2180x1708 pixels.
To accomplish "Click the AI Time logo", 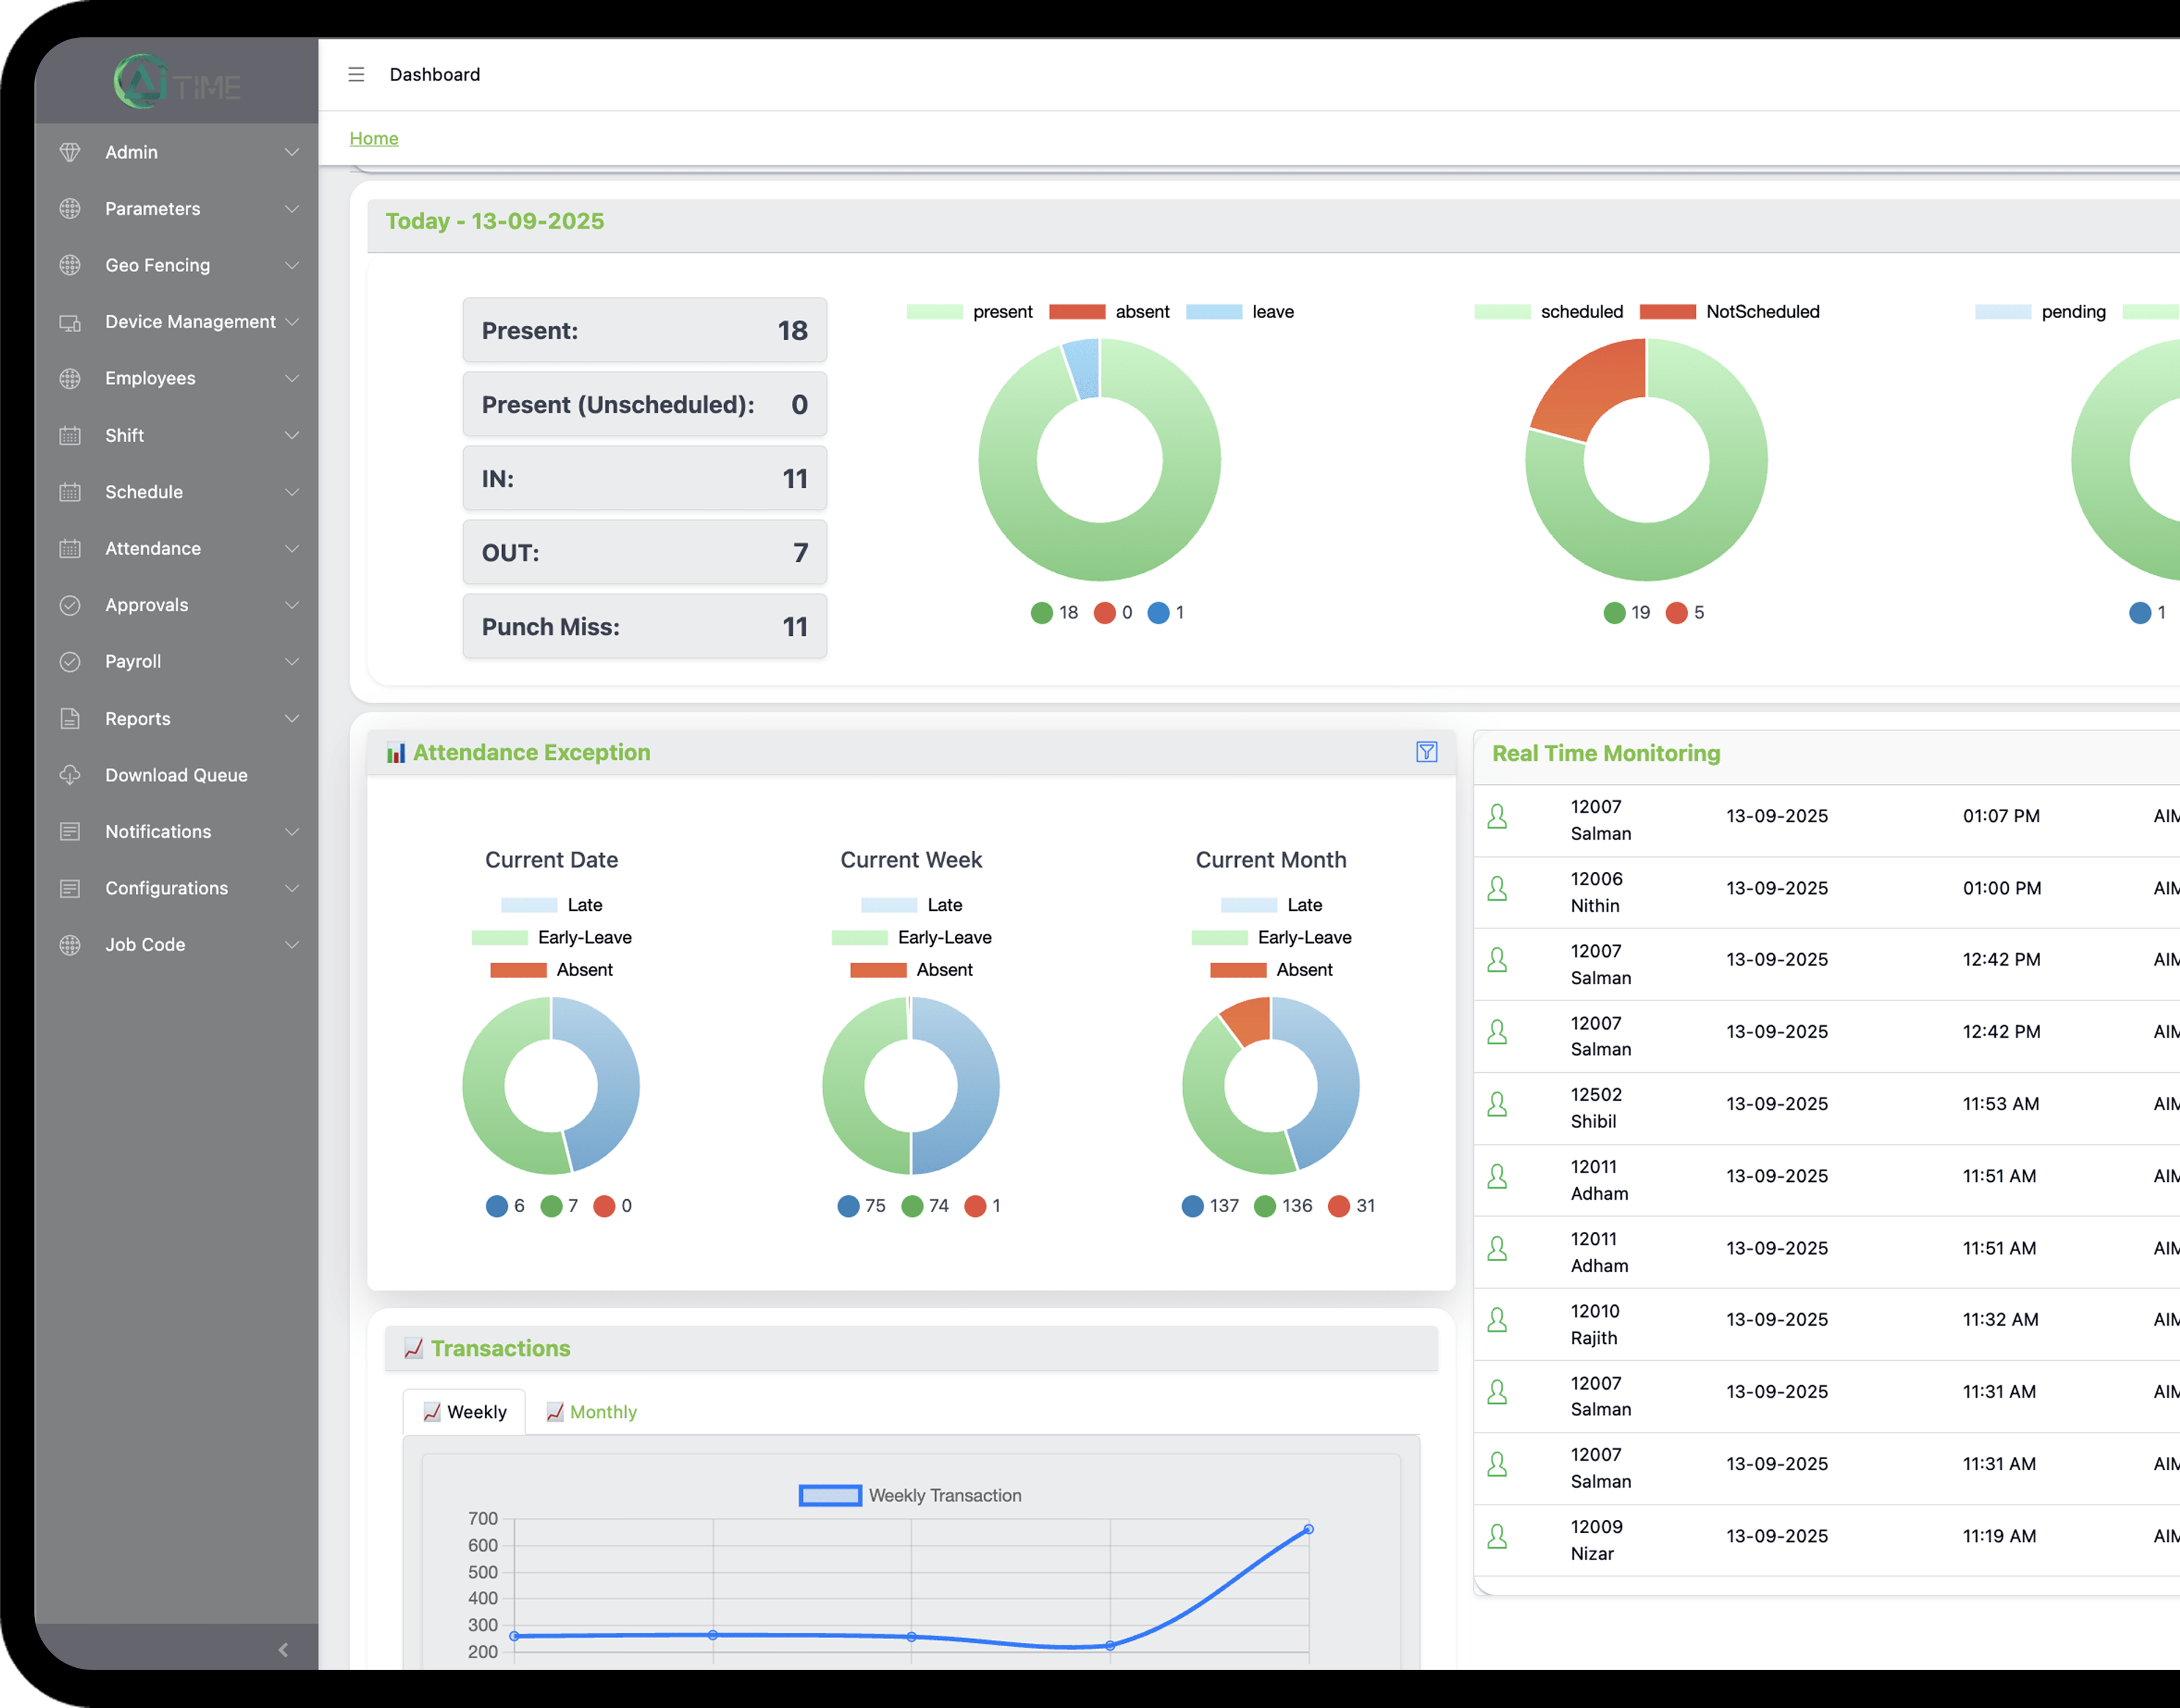I will point(177,82).
